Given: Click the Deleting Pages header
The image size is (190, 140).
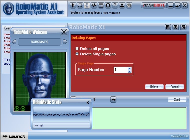Looking at the screenshot, I should [84, 38].
